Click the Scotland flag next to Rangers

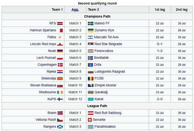60,126
